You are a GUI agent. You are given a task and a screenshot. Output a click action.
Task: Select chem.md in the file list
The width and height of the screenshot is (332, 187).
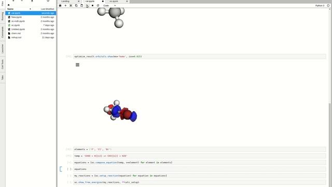coord(31,33)
